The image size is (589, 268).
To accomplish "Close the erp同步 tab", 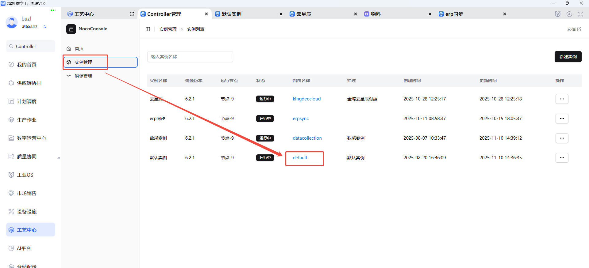I will 505,14.
